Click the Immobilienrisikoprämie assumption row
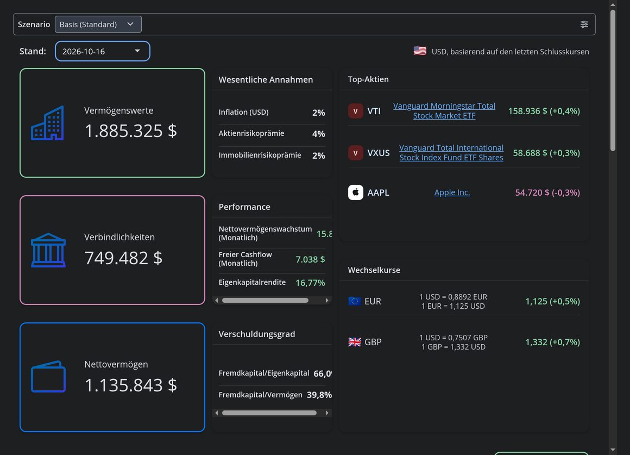630x455 pixels. point(272,155)
